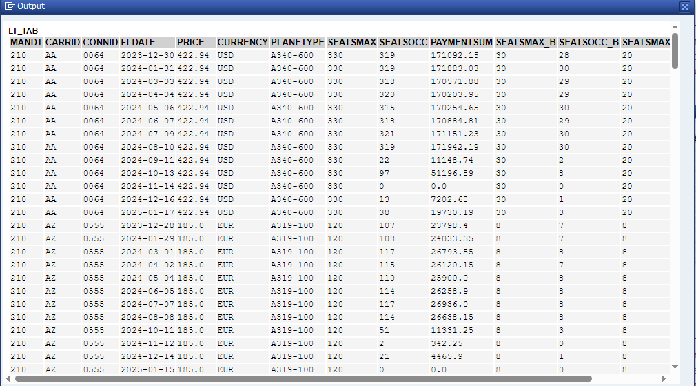Click the Output window title icon
Viewport: 696px width, 386px height.
(x=10, y=6)
